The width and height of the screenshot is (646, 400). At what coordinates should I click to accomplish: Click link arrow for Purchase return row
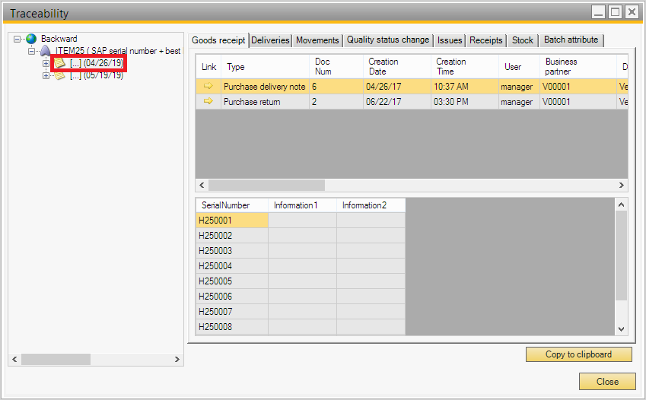coord(208,102)
